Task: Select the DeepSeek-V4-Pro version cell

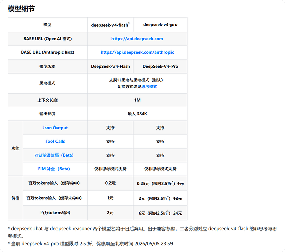Action: (x=160, y=66)
